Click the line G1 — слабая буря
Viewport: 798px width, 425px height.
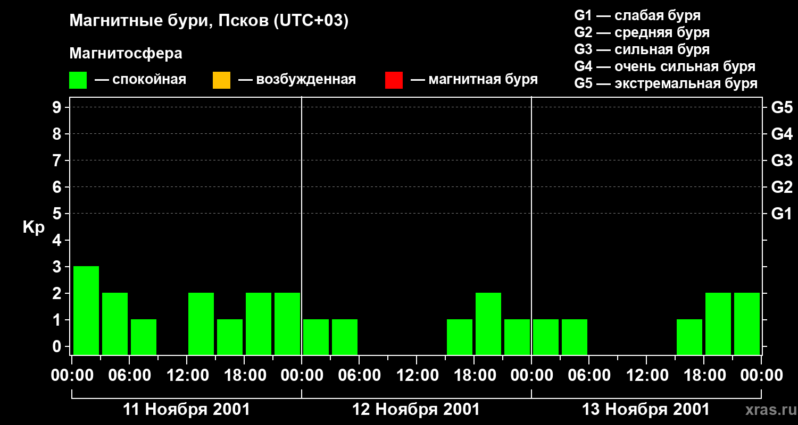637,15
